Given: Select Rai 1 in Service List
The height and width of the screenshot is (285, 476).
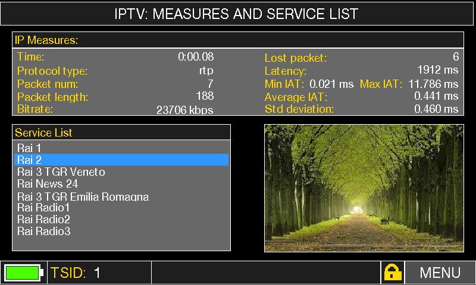Looking at the screenshot, I should tap(29, 148).
